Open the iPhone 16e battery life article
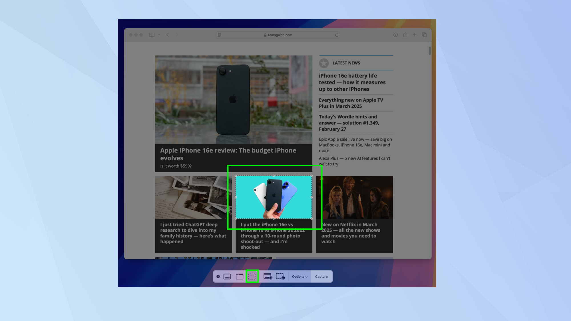The image size is (571, 321). pyautogui.click(x=352, y=82)
